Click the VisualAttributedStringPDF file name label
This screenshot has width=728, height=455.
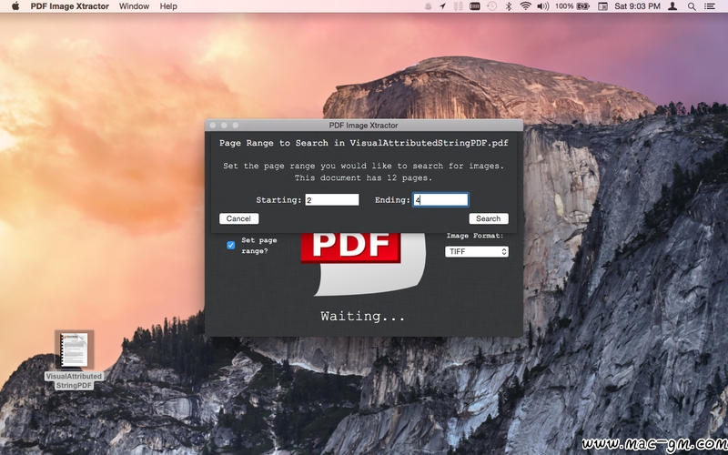coord(74,380)
